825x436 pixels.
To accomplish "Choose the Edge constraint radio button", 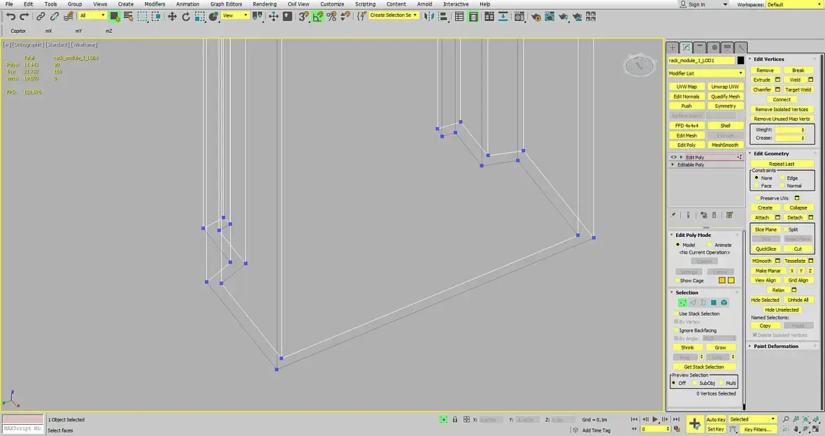I will point(782,177).
